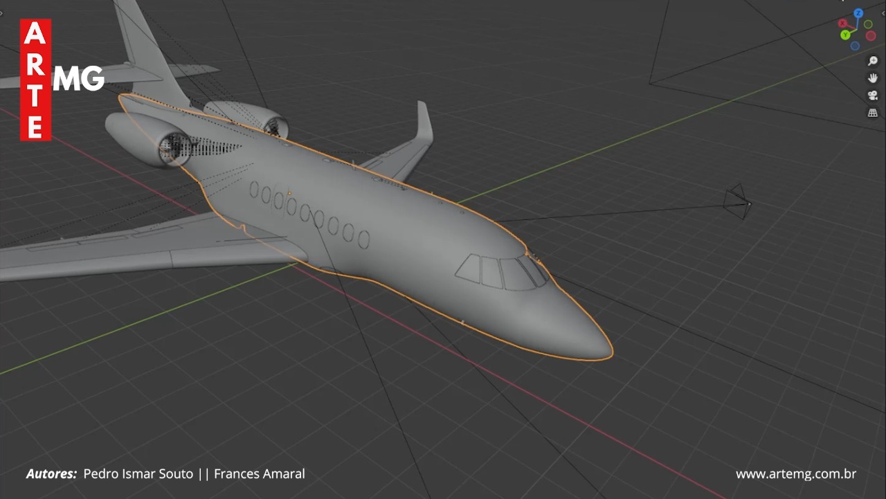886x499 pixels.
Task: Expand the sidebar arrow at top right
Action: [x=882, y=12]
